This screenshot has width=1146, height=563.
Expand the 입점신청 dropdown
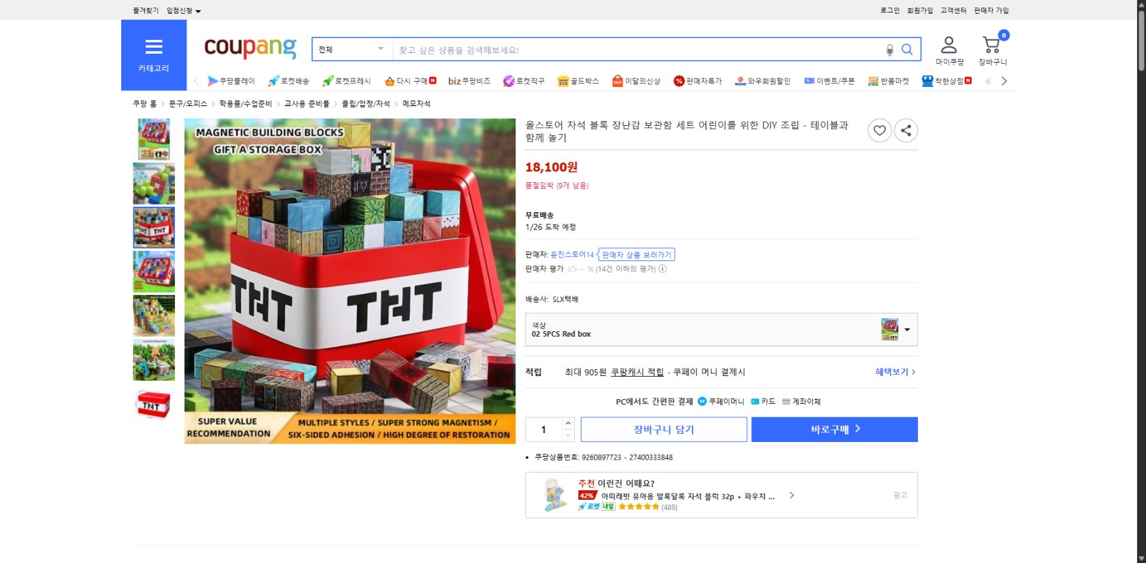point(184,10)
